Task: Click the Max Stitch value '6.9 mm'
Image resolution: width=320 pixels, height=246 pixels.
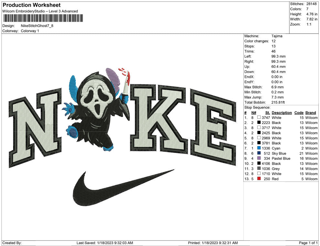Action: (277, 87)
